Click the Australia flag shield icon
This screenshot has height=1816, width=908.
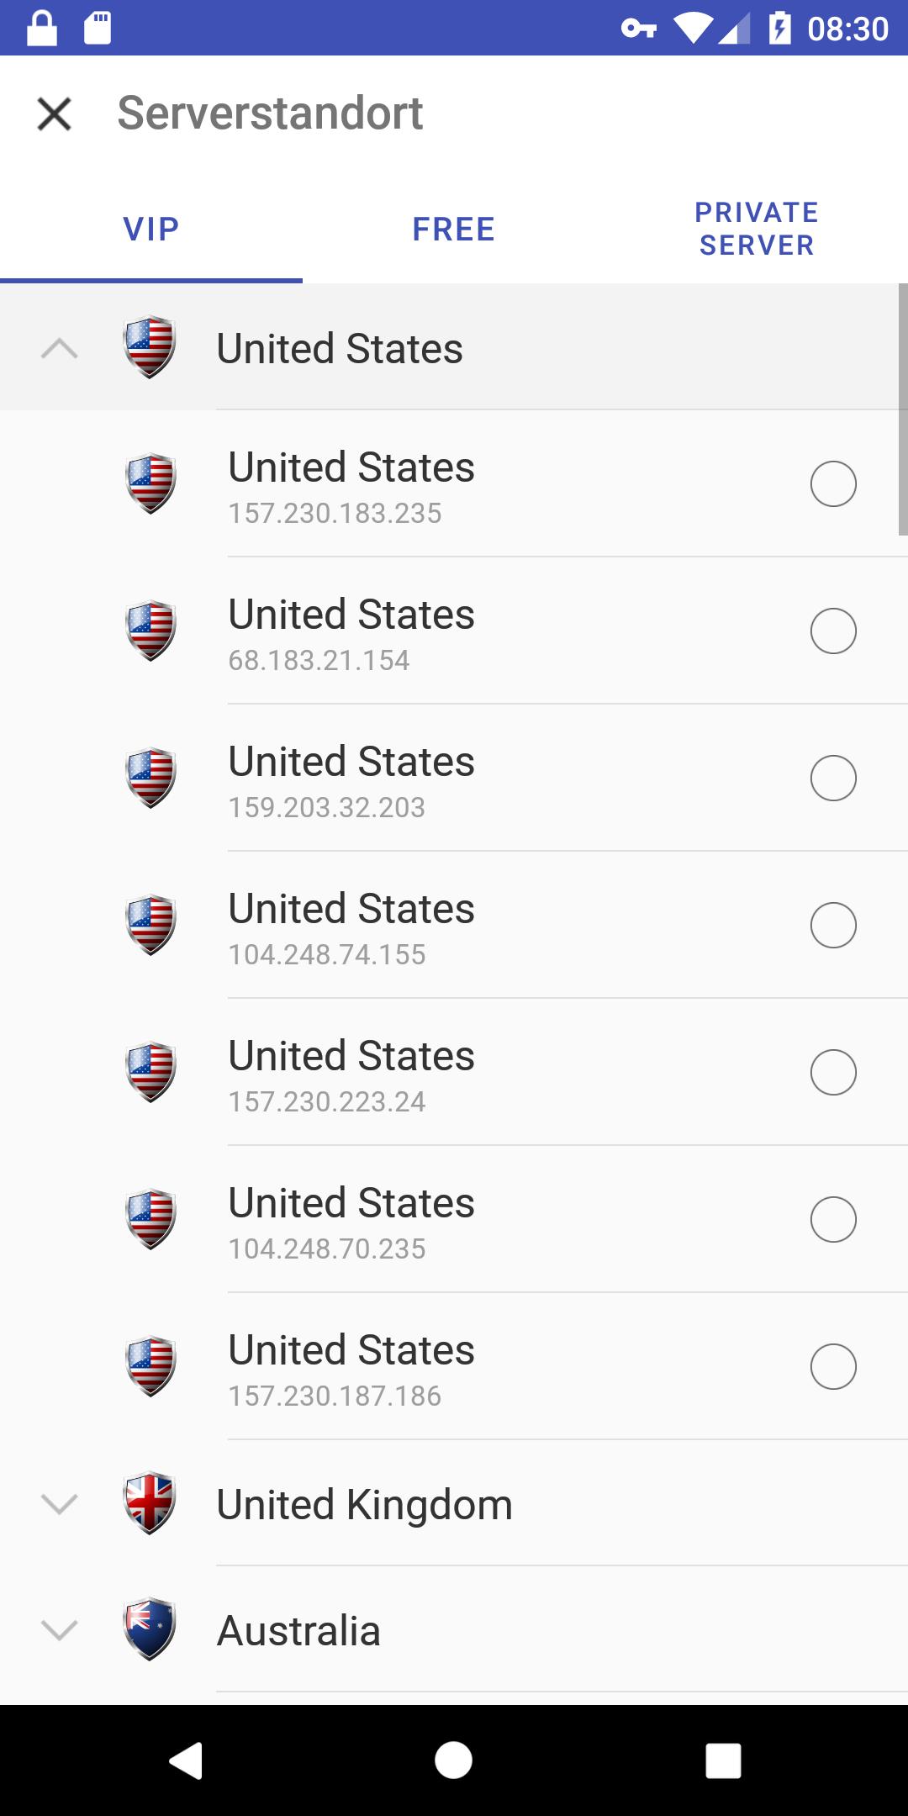coord(150,1629)
